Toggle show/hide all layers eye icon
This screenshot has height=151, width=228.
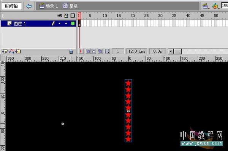tap(60, 16)
